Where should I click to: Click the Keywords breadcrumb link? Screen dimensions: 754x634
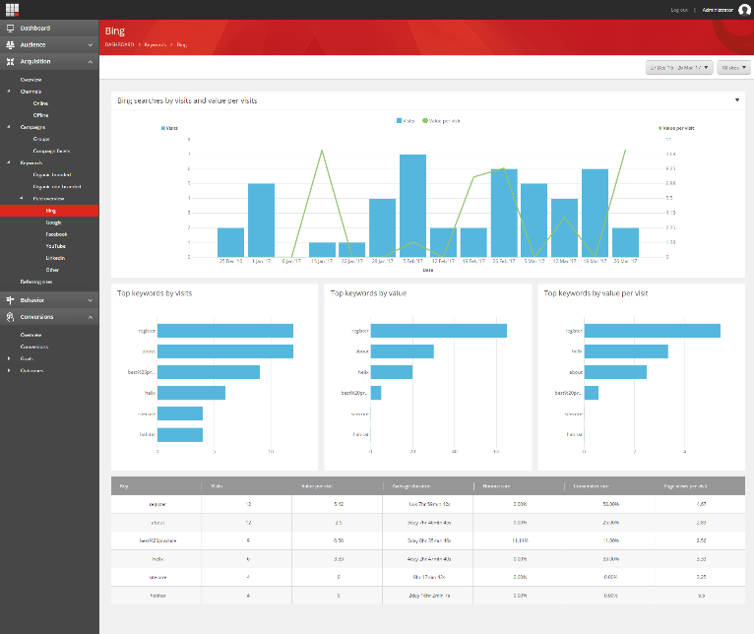(155, 44)
